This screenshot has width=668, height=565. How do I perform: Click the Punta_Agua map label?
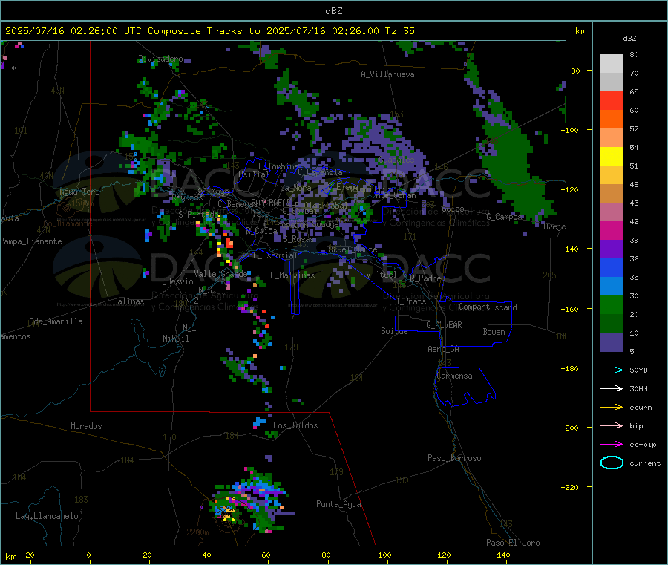338,504
